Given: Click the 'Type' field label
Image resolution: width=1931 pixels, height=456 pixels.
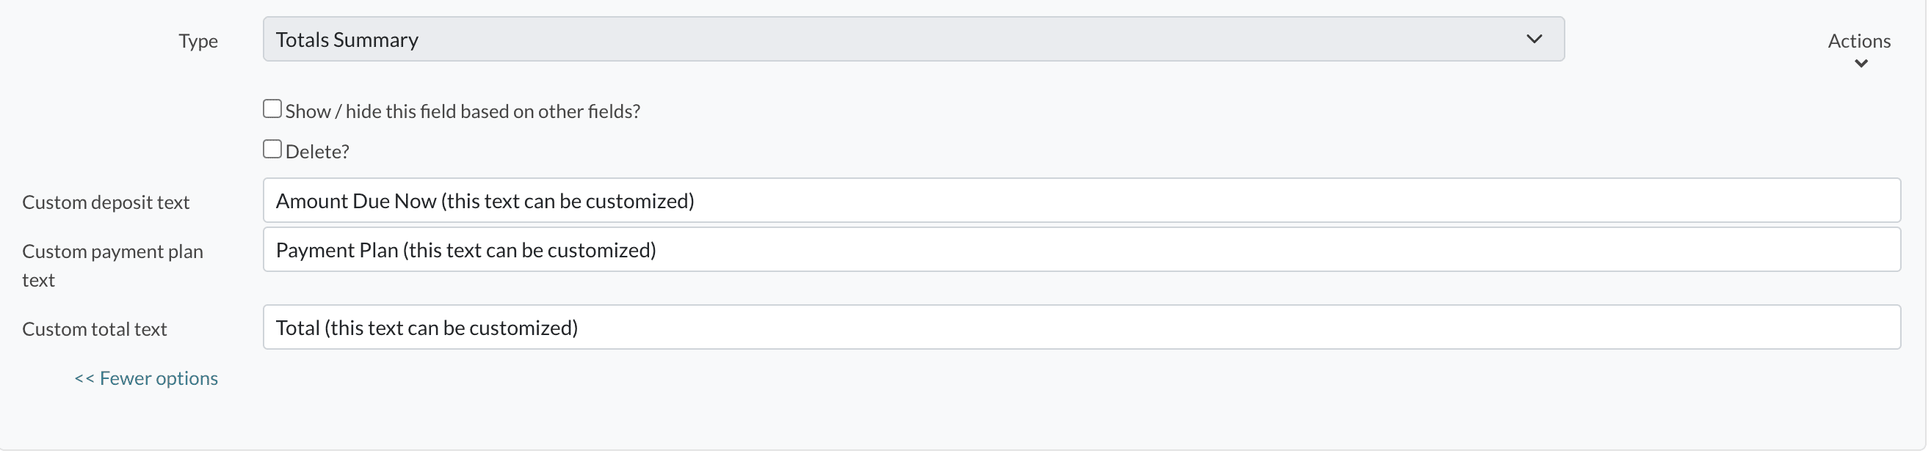Looking at the screenshot, I should click(198, 41).
